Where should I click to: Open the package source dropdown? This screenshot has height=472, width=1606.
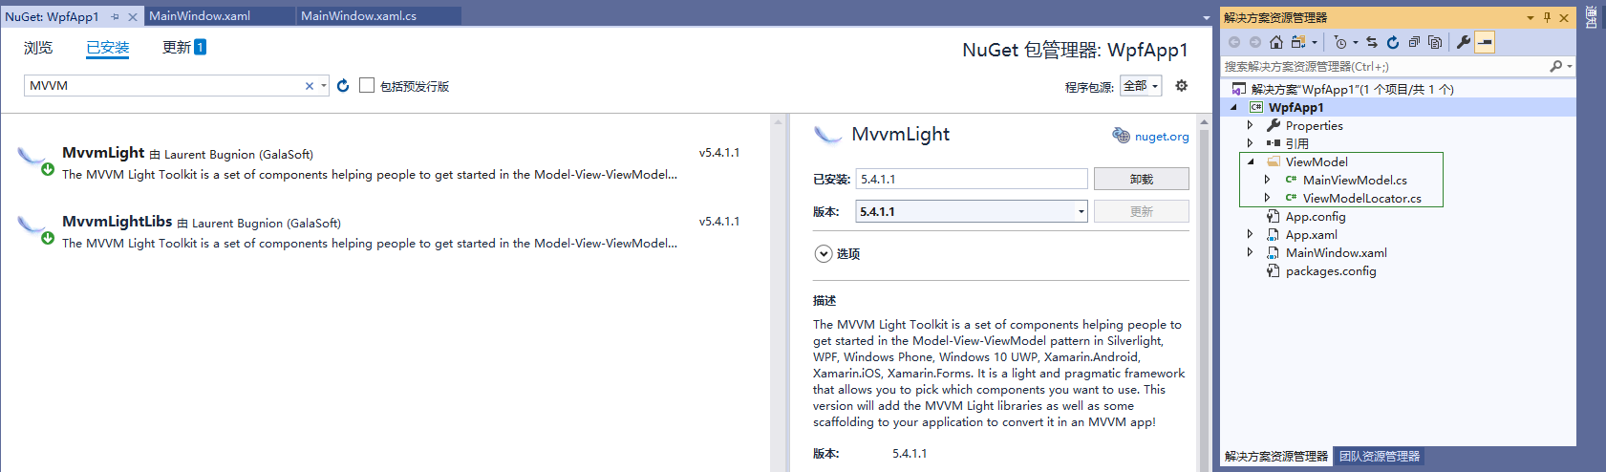(1141, 86)
